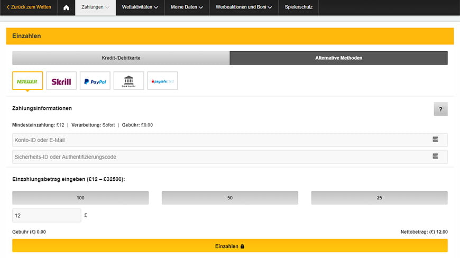Choose the paysafecard payment option
The image size is (460, 258).
point(162,81)
